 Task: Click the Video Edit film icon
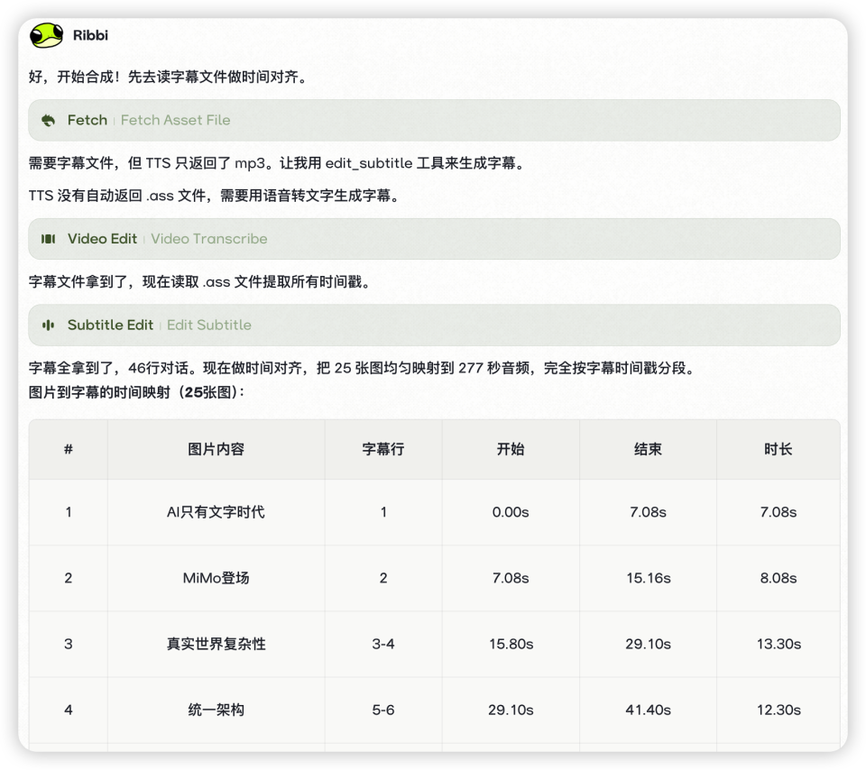[x=49, y=239]
